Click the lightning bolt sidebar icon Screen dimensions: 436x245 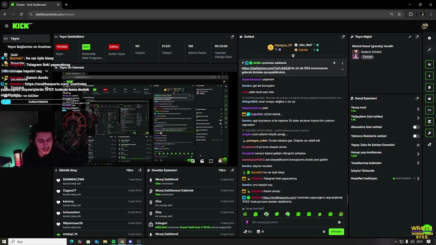pyautogui.click(x=430, y=76)
